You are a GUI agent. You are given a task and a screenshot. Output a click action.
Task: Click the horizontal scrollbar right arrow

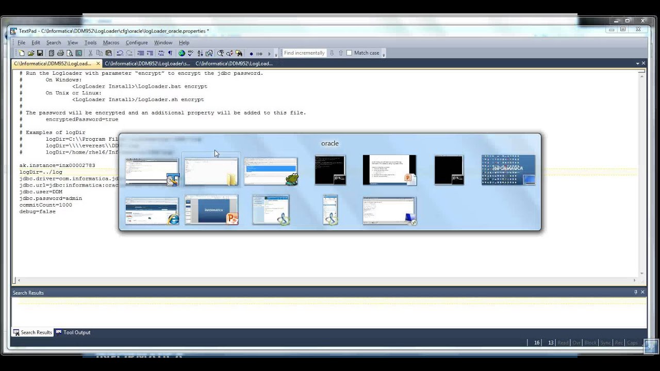pyautogui.click(x=635, y=280)
